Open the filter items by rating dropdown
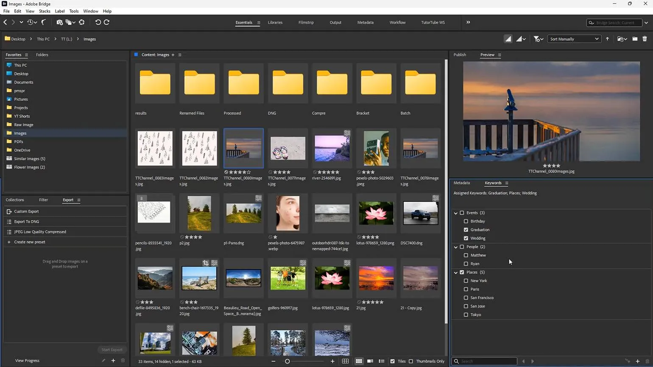 538,39
